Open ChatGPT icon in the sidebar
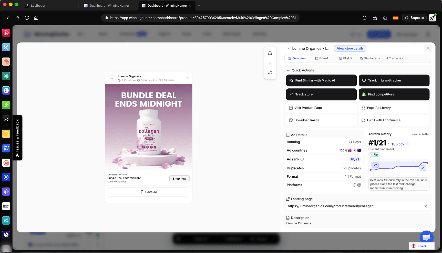The height and width of the screenshot is (253, 442). click(6, 76)
